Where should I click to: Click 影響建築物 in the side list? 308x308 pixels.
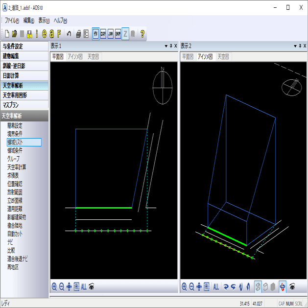17,217
